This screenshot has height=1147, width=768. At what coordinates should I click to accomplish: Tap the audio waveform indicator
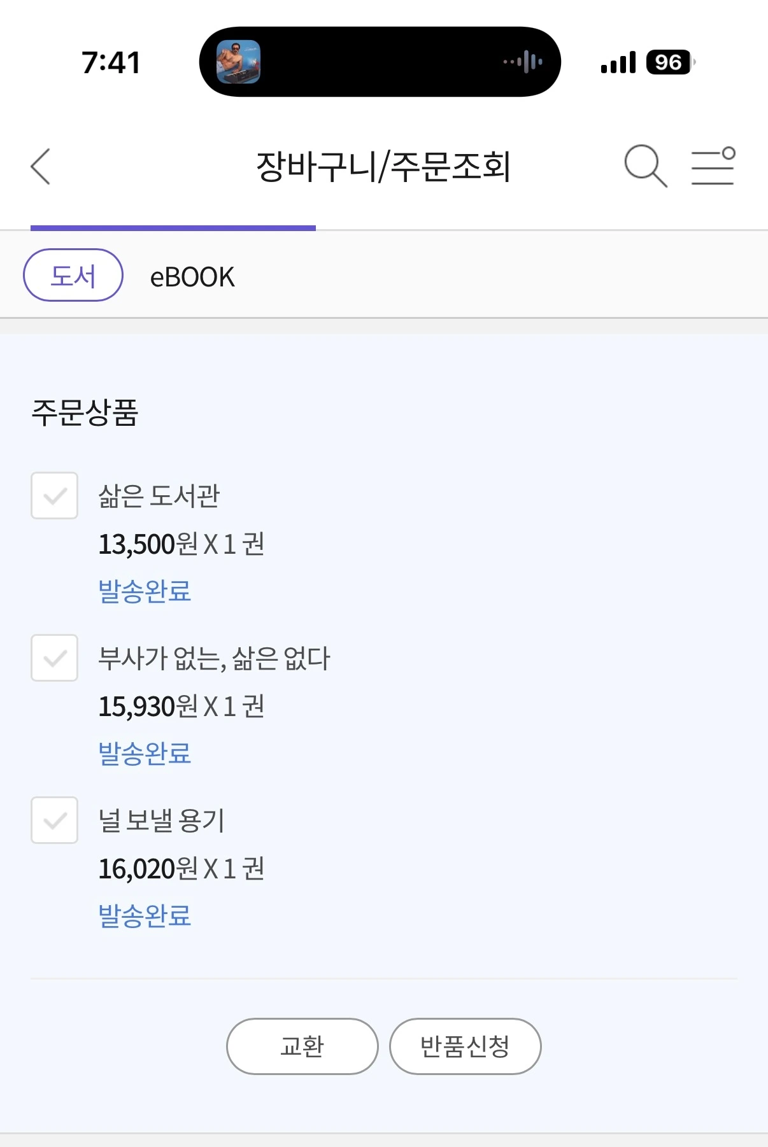coord(523,62)
